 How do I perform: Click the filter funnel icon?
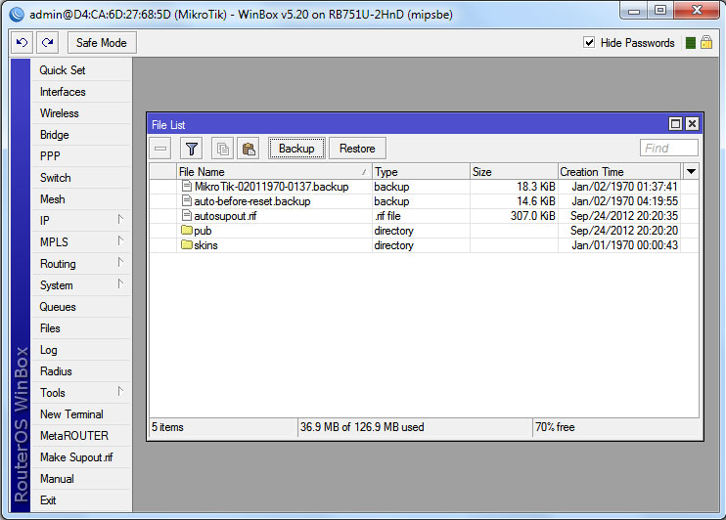point(192,149)
